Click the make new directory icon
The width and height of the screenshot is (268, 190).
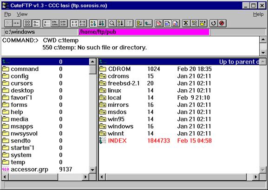click(203, 23)
